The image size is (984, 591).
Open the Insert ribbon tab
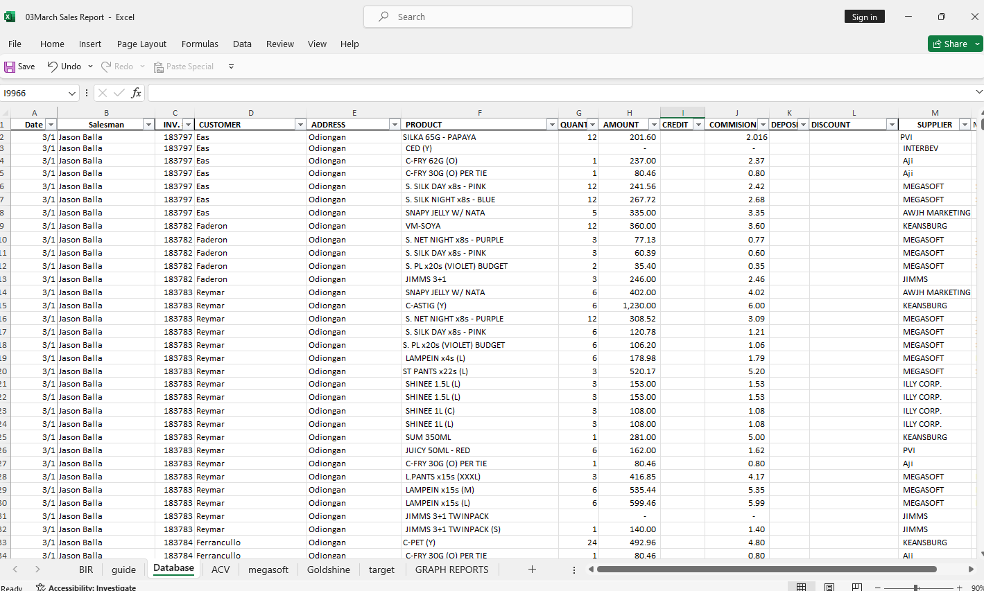click(x=90, y=44)
